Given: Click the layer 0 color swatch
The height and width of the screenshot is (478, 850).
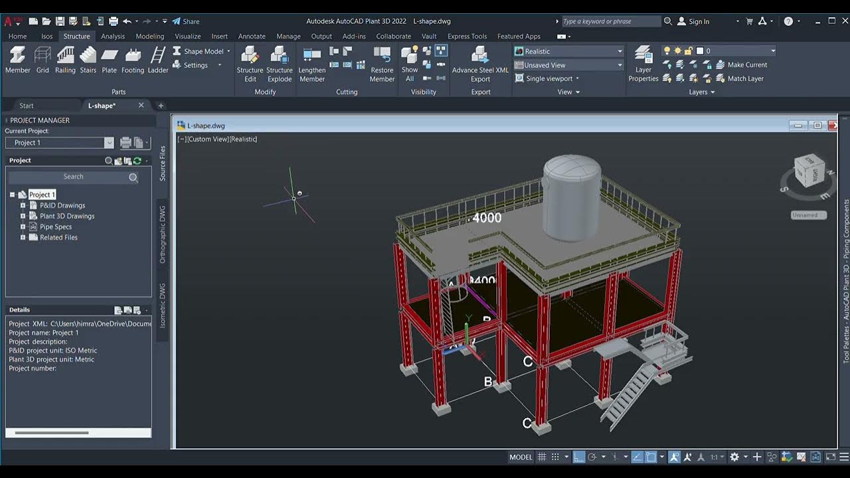Looking at the screenshot, I should pos(699,50).
